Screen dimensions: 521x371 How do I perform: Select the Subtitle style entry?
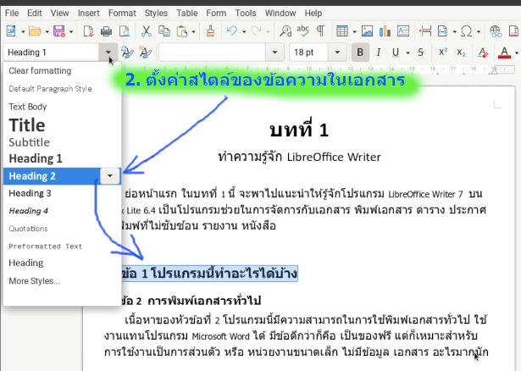coord(62,142)
